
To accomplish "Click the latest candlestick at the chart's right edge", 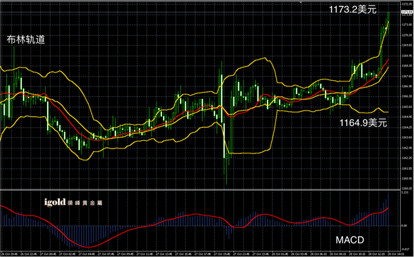I will (x=388, y=23).
